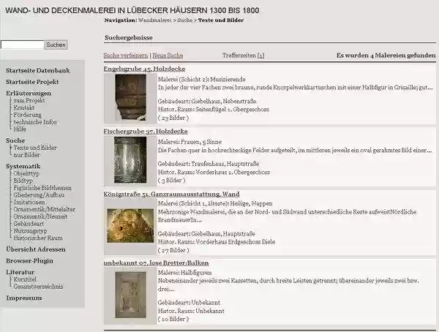The height and width of the screenshot is (332, 439).
Task: Open Engelsgrube 45, Holzdecke result title
Action: 144,68
